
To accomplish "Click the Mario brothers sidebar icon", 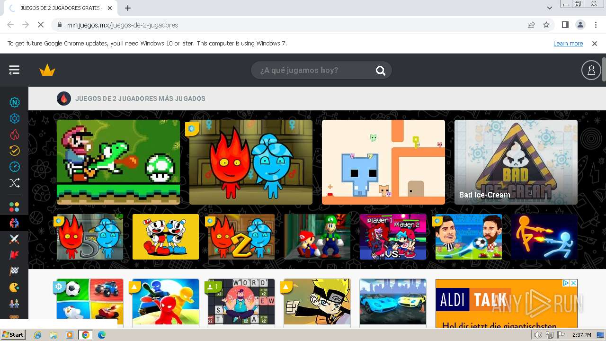I will coord(15,304).
